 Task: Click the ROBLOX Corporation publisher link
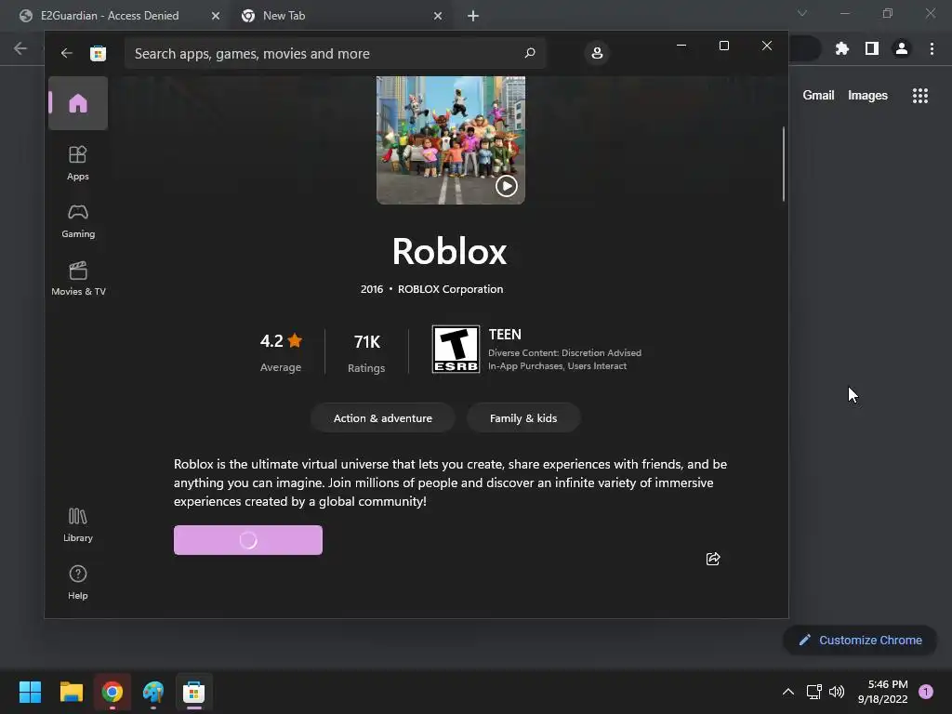click(x=450, y=289)
